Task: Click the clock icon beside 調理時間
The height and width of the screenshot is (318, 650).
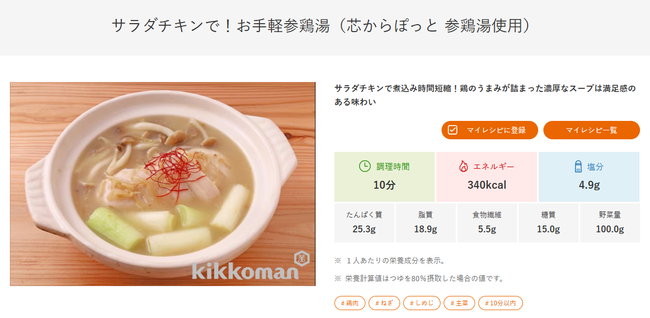Action: coord(364,167)
